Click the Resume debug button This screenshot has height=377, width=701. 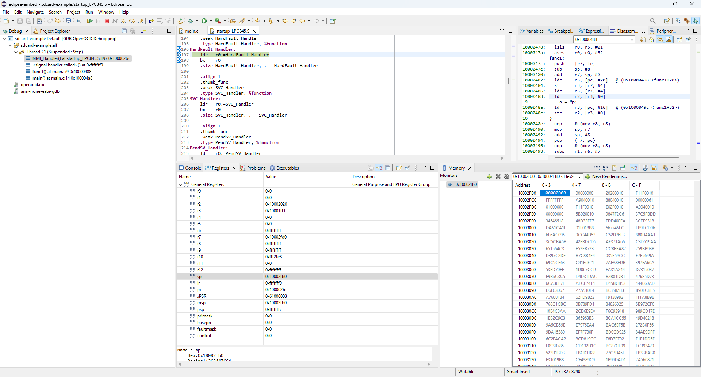tap(90, 21)
